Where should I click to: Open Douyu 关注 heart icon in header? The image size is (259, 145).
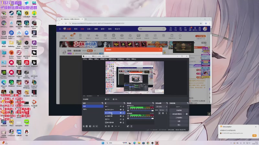pos(175,29)
